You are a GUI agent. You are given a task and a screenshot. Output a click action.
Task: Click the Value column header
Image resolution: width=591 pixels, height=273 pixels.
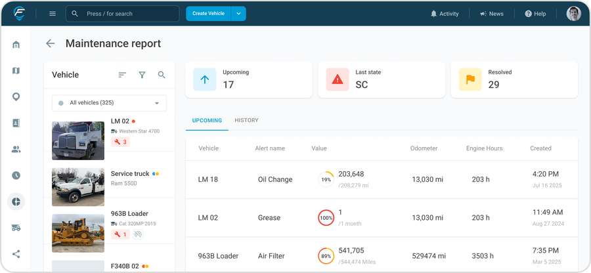pyautogui.click(x=319, y=148)
